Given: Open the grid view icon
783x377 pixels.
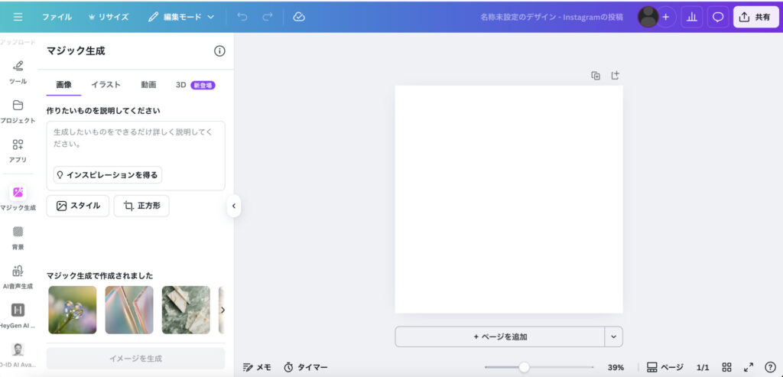Looking at the screenshot, I should (x=727, y=368).
